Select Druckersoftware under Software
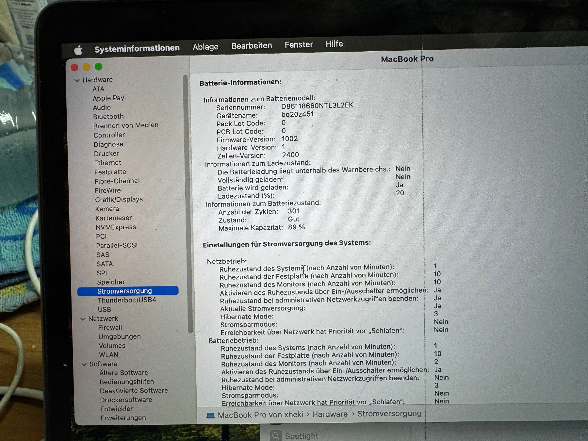The height and width of the screenshot is (441, 588). coord(126,400)
